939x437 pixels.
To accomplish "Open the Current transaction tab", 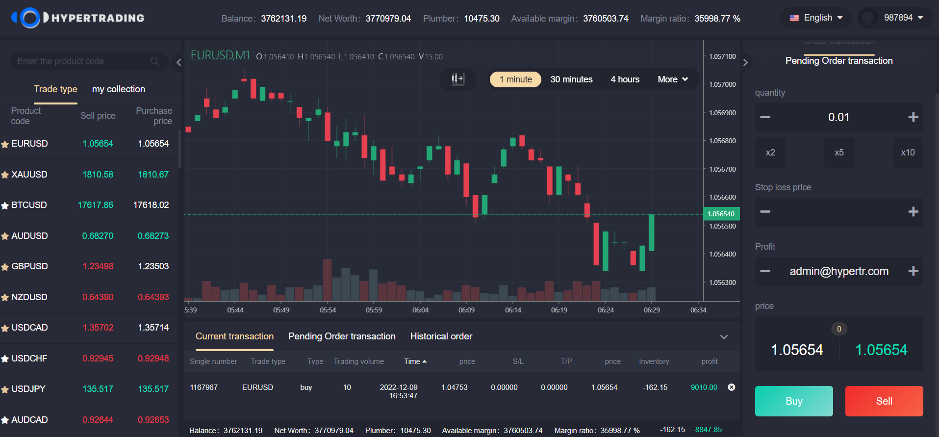I will click(234, 336).
